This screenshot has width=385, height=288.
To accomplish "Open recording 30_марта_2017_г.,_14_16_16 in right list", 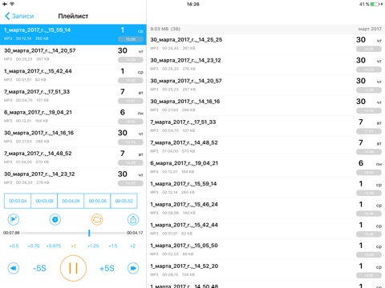I will point(265,106).
